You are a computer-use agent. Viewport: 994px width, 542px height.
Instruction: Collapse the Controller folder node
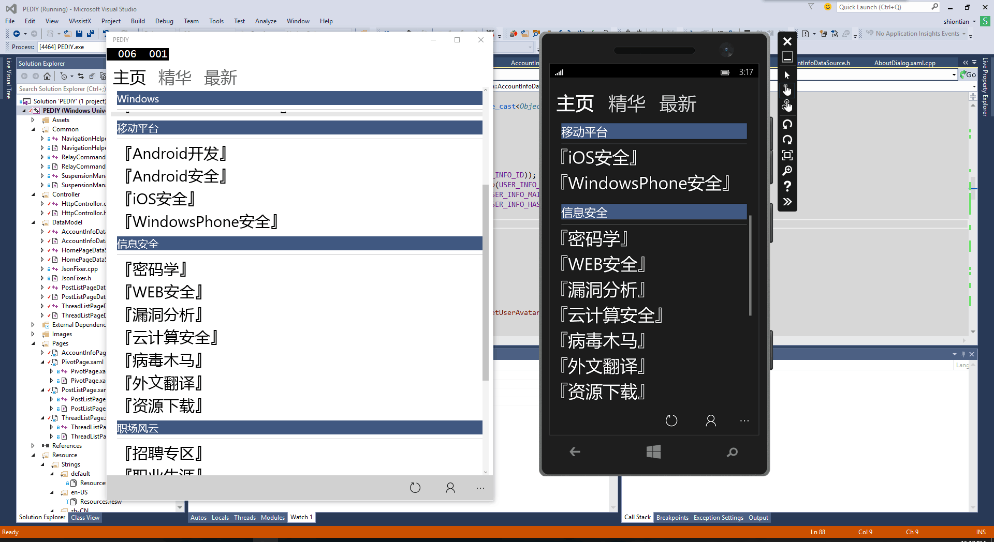tap(33, 194)
